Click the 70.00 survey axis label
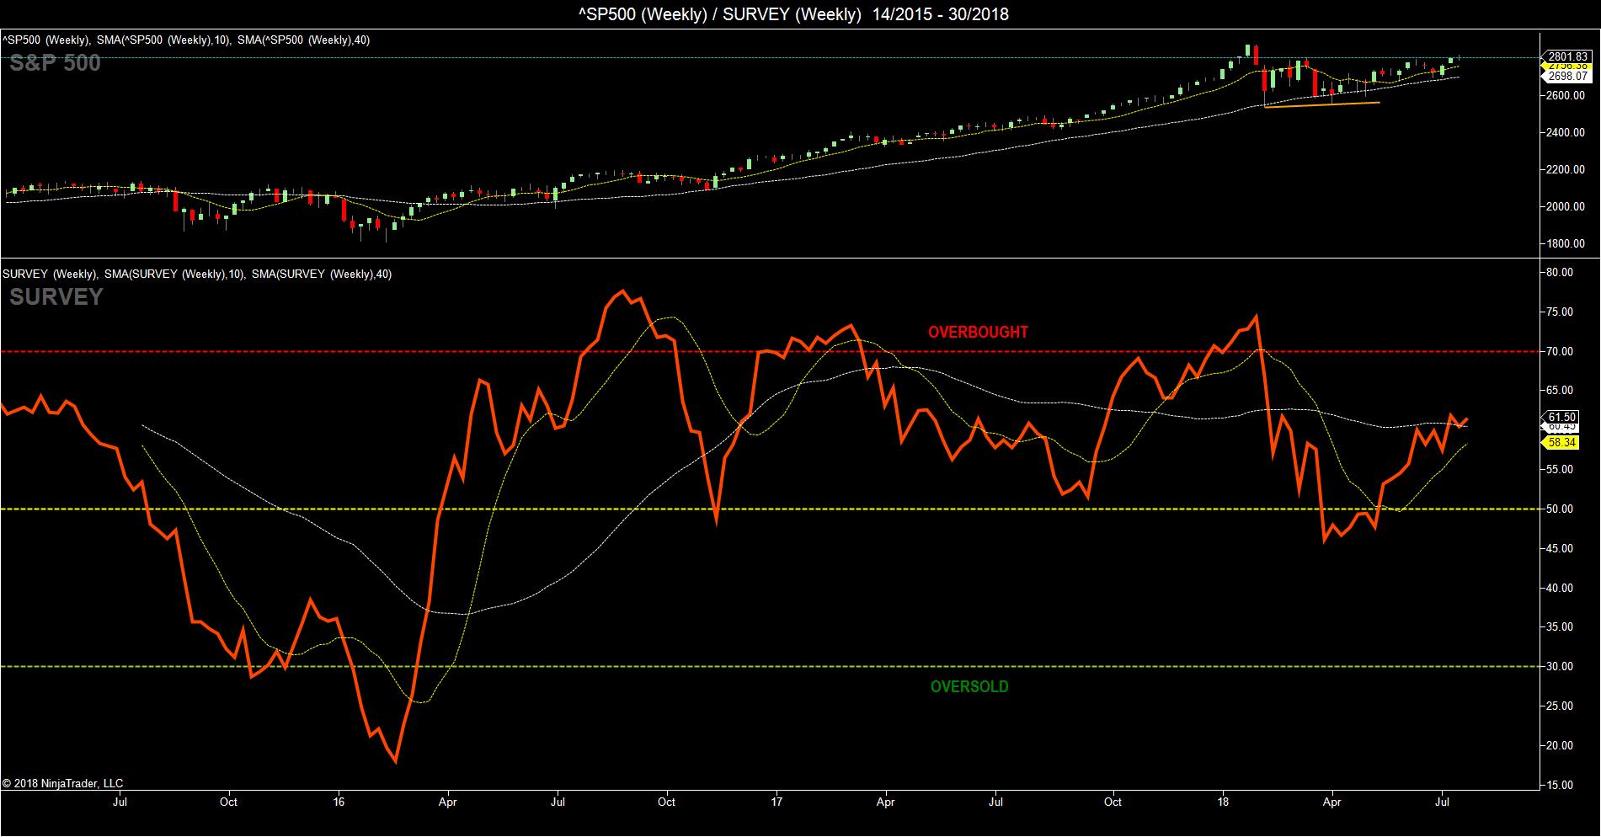The width and height of the screenshot is (1601, 837). click(1561, 351)
